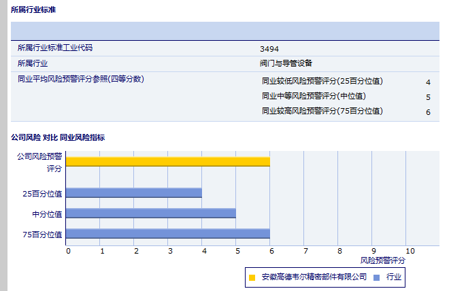Viewport: 449px width, 291px height.
Task: Click the 行业 legend label
Action: pyautogui.click(x=394, y=277)
